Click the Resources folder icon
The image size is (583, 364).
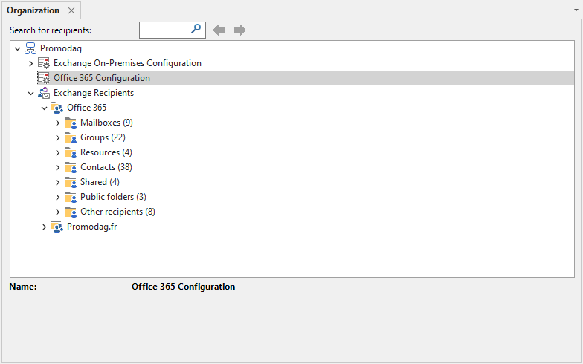(71, 152)
